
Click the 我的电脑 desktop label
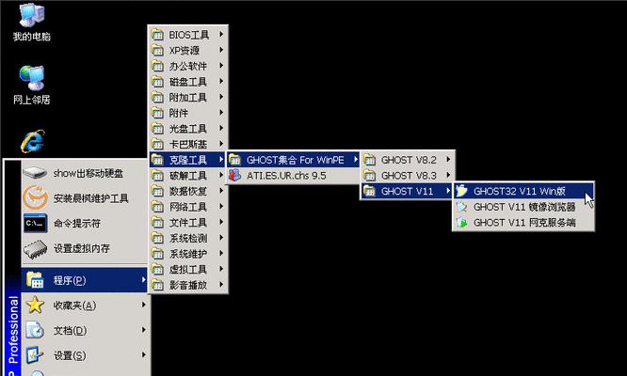point(32,37)
